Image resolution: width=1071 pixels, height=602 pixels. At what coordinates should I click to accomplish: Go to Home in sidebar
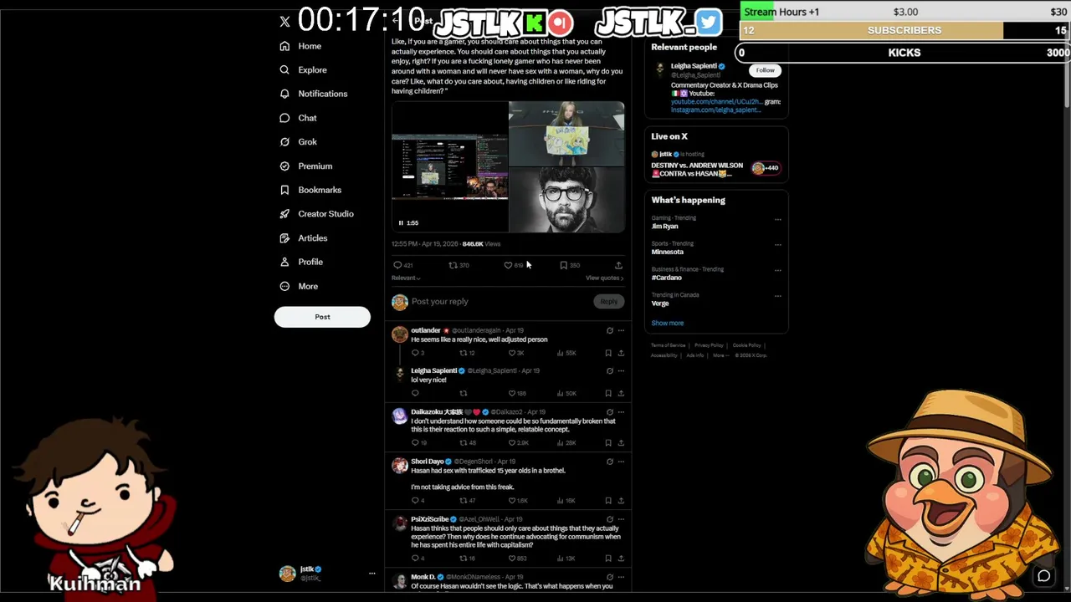[301, 46]
